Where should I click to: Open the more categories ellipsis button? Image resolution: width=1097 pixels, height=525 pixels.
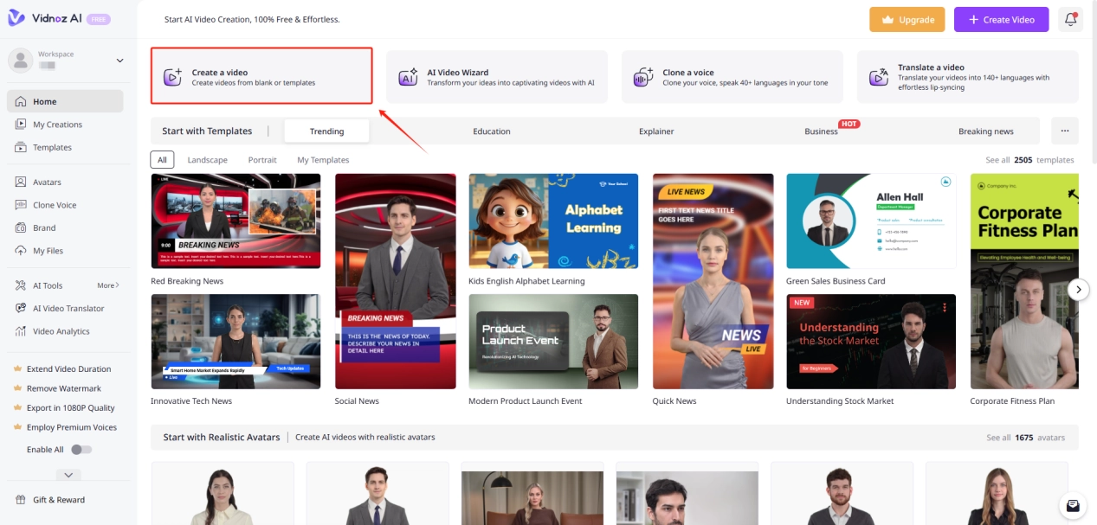(x=1064, y=131)
